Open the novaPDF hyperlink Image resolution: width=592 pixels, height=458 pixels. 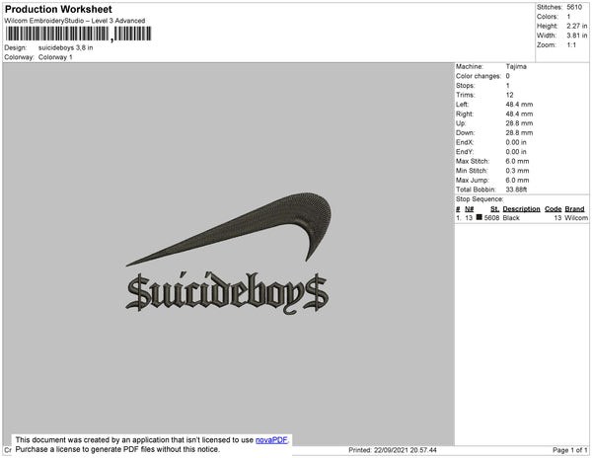coord(271,440)
